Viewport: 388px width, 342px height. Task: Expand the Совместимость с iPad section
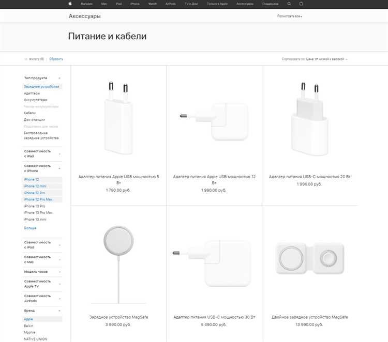42,154
